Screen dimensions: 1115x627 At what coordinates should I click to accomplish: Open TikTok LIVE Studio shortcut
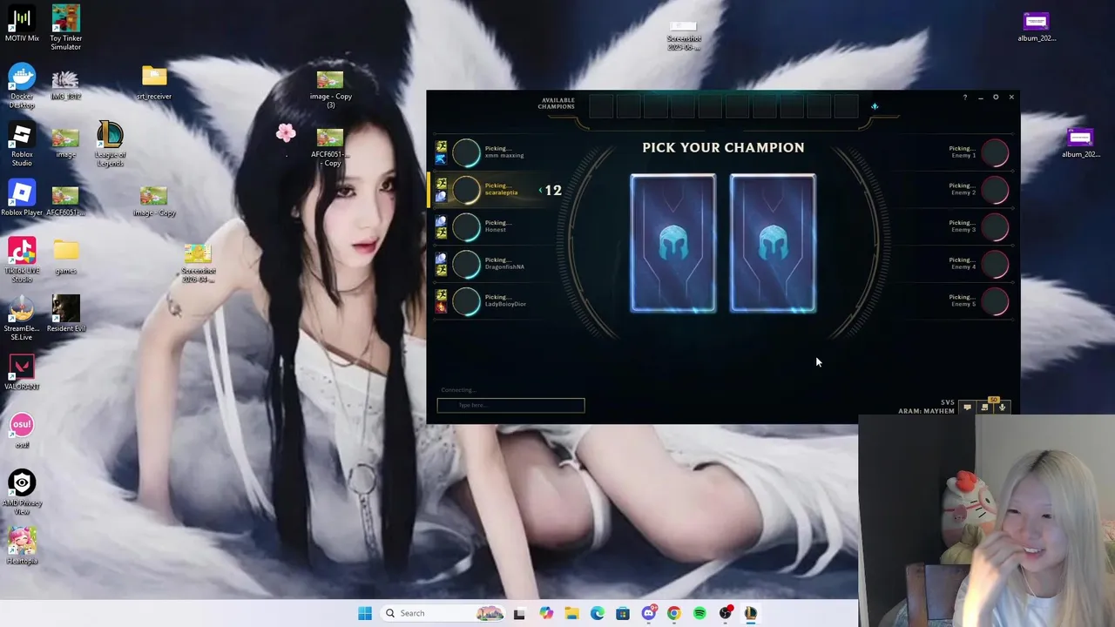pyautogui.click(x=22, y=260)
